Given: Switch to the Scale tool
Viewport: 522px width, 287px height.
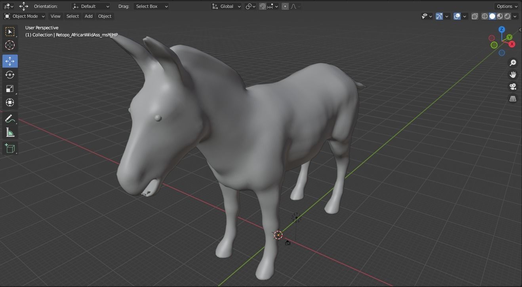Looking at the screenshot, I should (10, 89).
